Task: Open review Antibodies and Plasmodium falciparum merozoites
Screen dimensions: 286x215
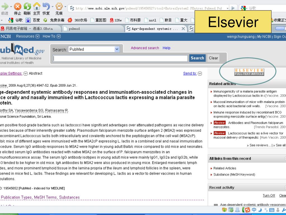Action: (x=248, y=125)
